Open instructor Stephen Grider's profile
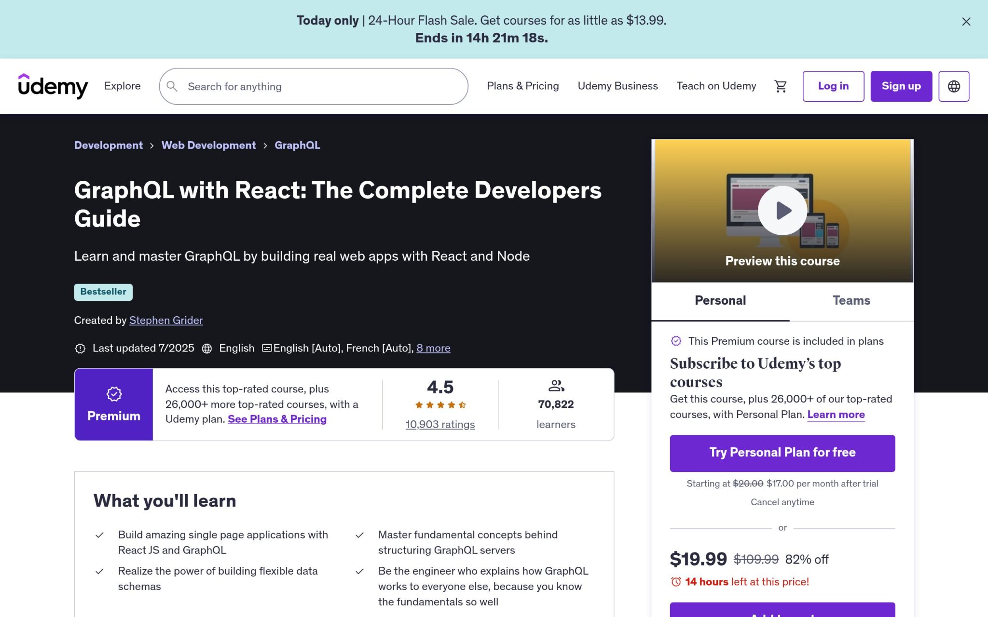 point(166,320)
